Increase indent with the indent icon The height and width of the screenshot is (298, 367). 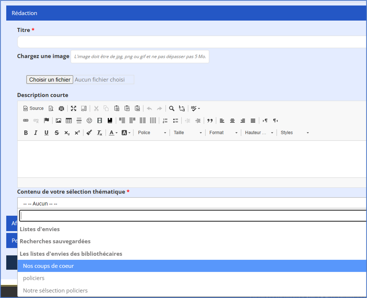[198, 120]
